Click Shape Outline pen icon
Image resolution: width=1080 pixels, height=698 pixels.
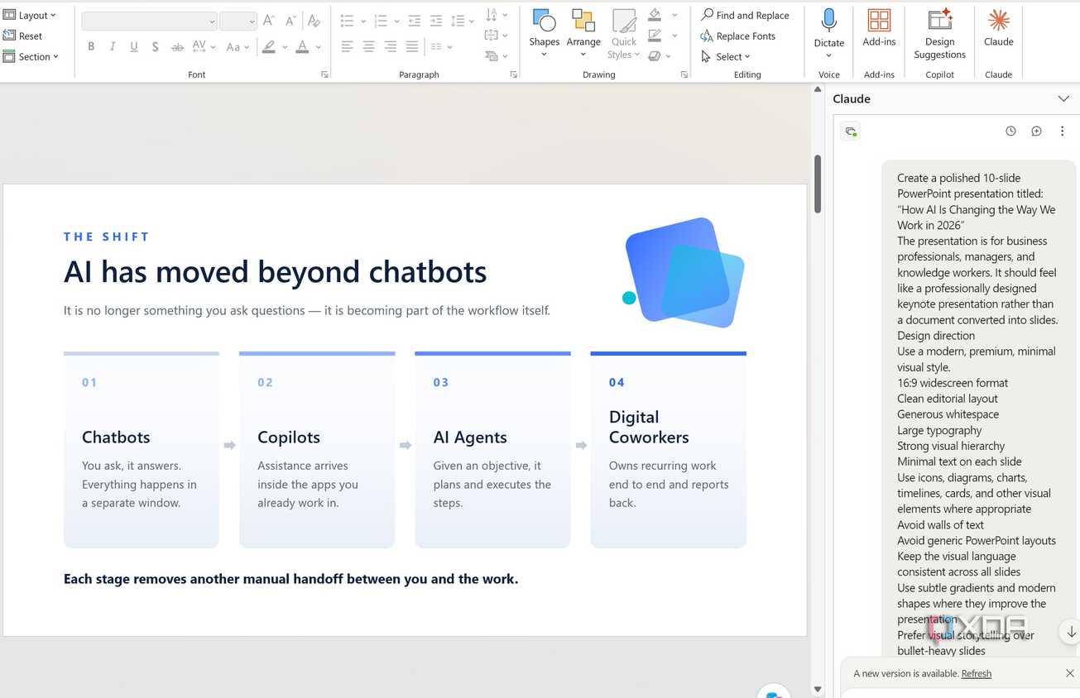pyautogui.click(x=655, y=36)
